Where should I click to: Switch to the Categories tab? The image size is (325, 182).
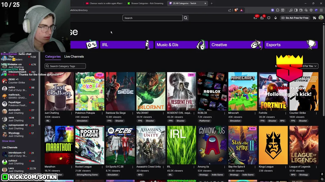53,57
